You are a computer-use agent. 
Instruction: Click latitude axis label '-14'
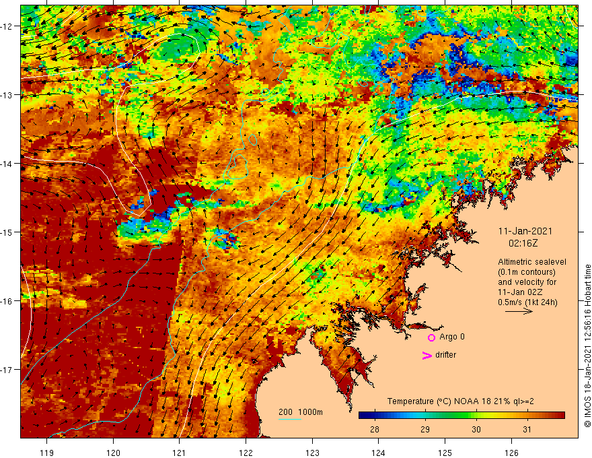tap(7, 164)
